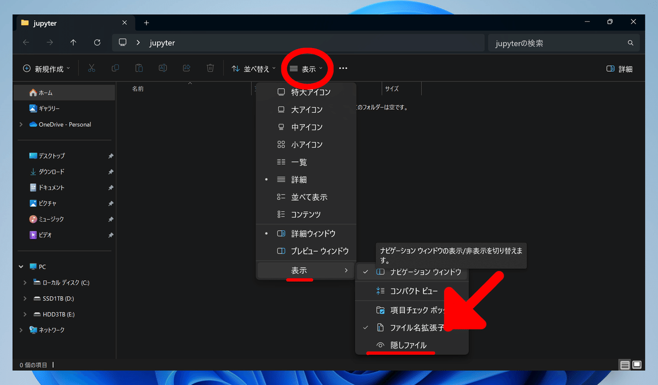Expand ローカル ディスク (C:) node
This screenshot has width=658, height=385.
pos(25,283)
